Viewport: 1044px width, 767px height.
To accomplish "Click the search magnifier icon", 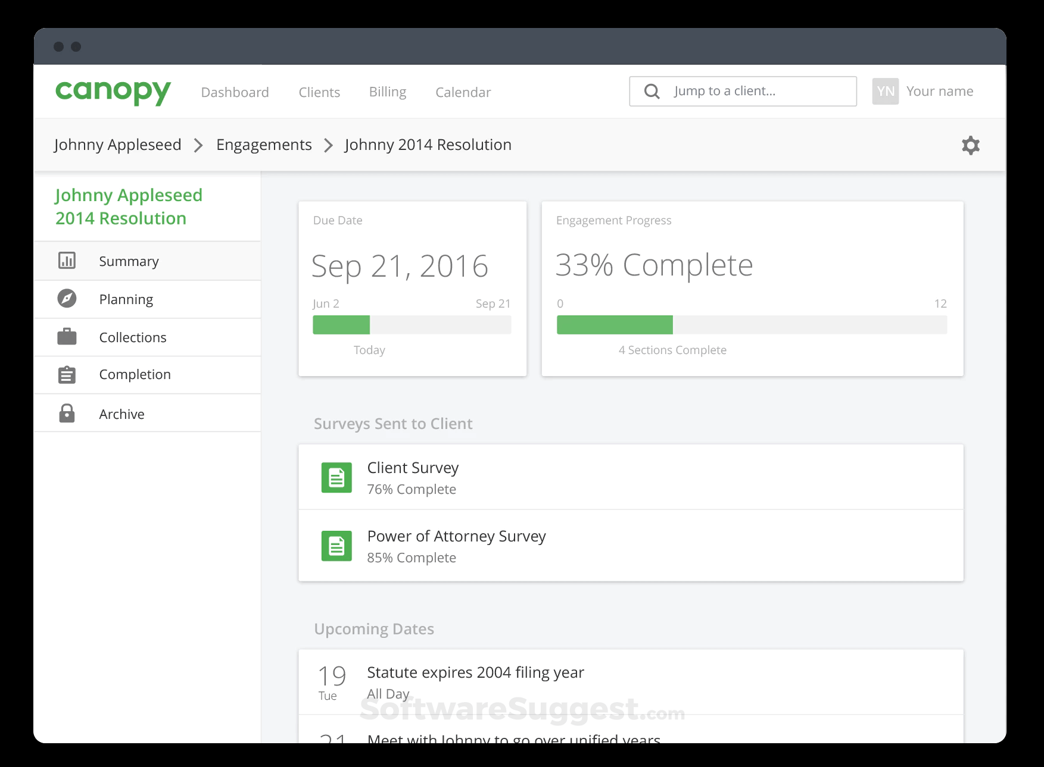I will click(651, 91).
